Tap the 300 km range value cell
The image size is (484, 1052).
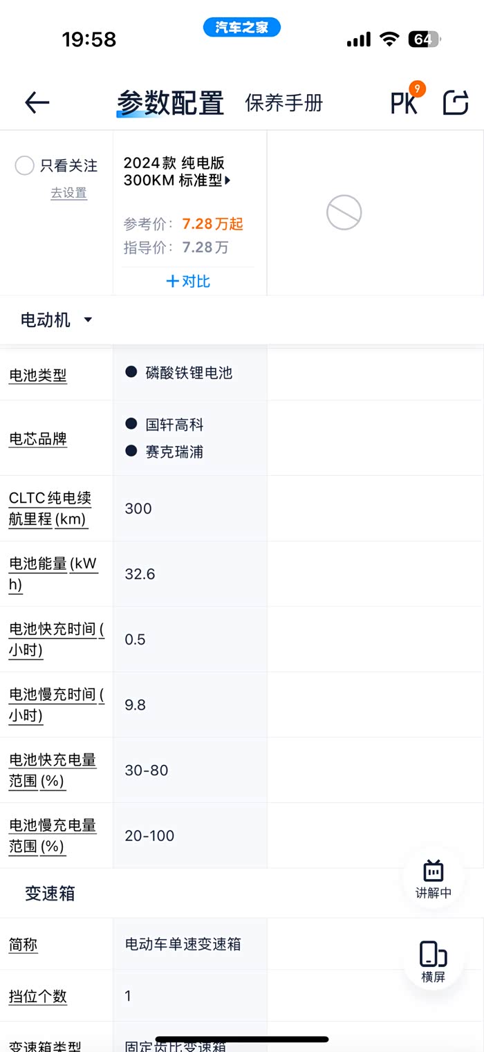pyautogui.click(x=138, y=508)
